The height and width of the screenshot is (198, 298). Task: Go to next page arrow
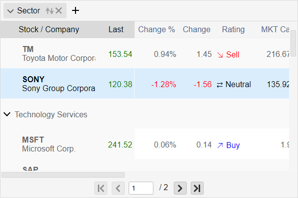[180, 188]
